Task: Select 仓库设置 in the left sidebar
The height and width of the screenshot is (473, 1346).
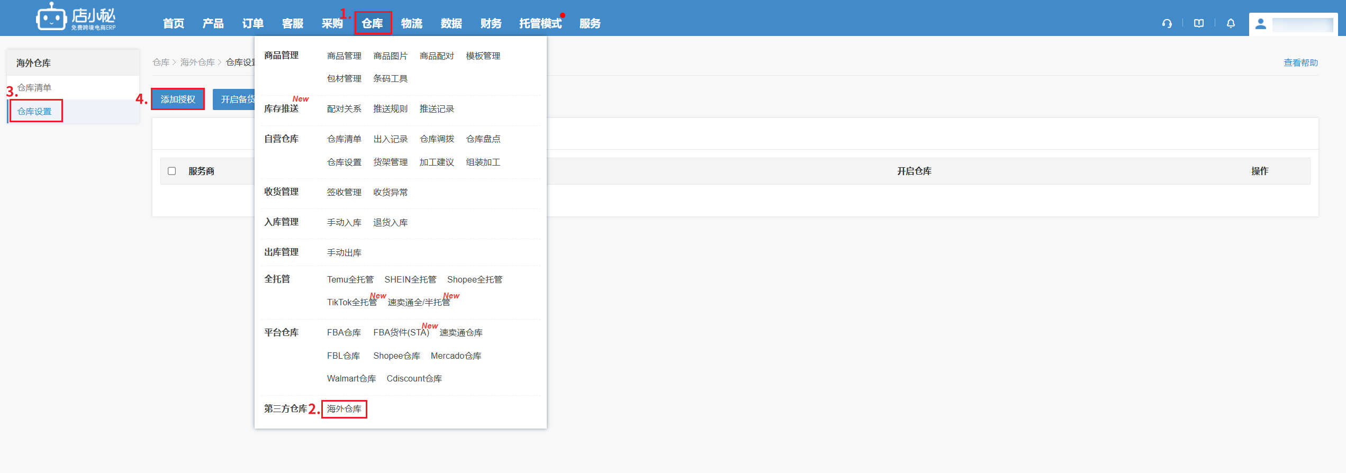Action: (x=34, y=111)
